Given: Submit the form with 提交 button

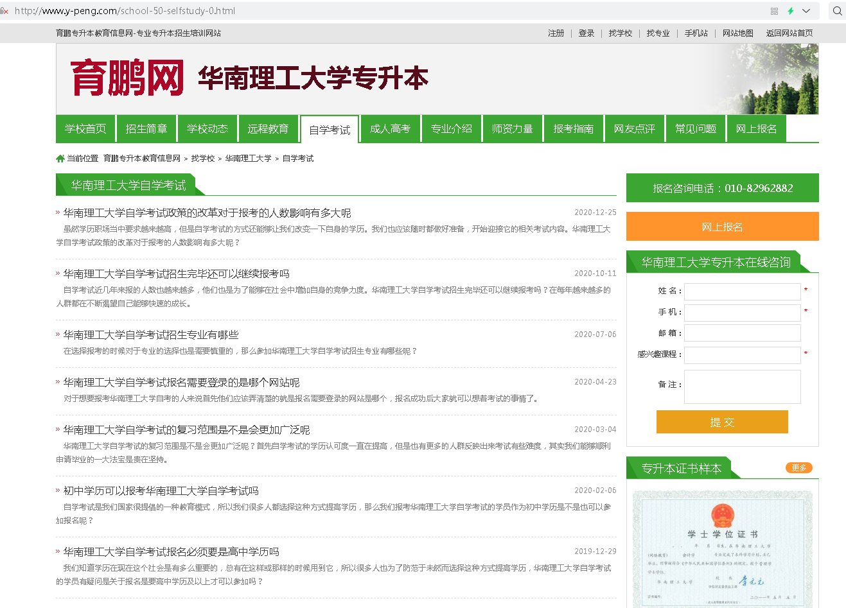Looking at the screenshot, I should 722,422.
